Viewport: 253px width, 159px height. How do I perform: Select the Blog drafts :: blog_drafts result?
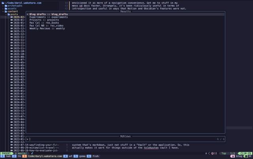click(x=125, y=14)
